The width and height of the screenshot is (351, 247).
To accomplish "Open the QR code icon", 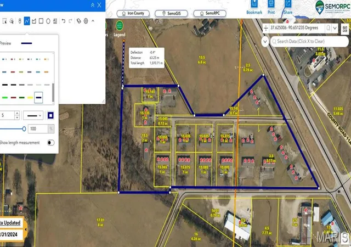I will (x=345, y=29).
